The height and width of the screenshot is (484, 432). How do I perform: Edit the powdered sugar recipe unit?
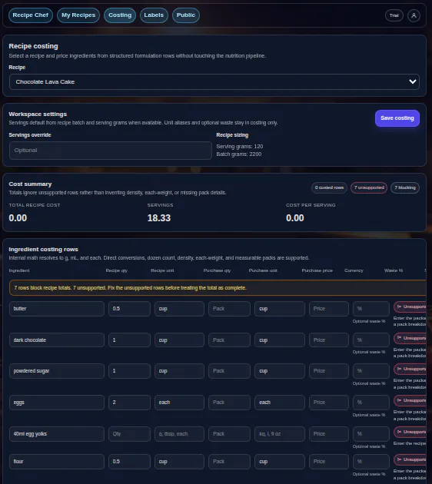coord(179,371)
